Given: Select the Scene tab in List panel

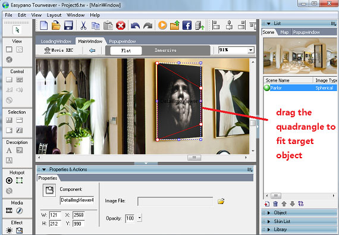Looking at the screenshot, I should 268,33.
